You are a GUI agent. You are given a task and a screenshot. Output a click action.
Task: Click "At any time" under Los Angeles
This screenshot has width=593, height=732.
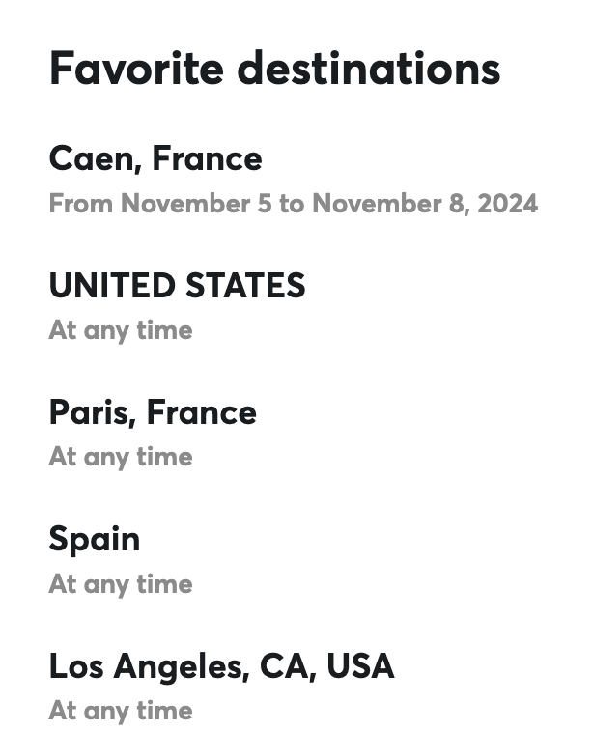point(121,711)
